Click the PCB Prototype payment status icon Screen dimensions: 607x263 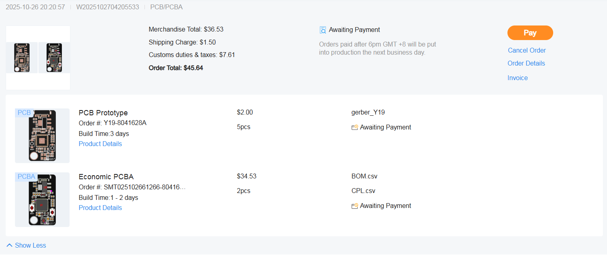pyautogui.click(x=355, y=127)
